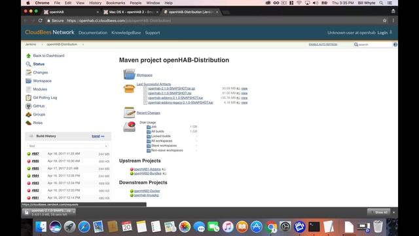The width and height of the screenshot is (419, 236).
Task: Click the Groups icon in sidebar
Action: (29, 115)
